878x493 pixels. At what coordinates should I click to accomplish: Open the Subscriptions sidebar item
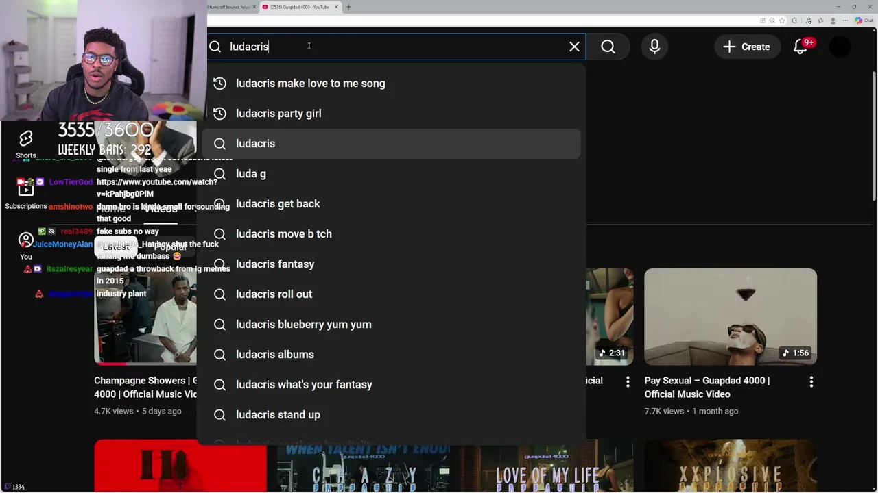(x=26, y=194)
